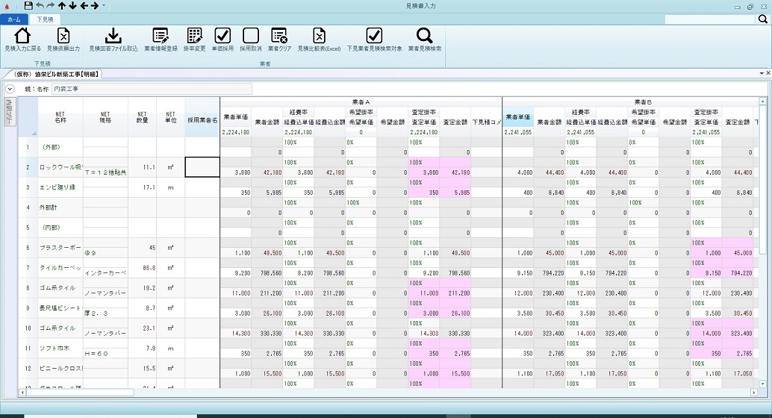Switch to the ホーム ribbon tab
Viewport: 772px width, 418px height.
pyautogui.click(x=13, y=19)
